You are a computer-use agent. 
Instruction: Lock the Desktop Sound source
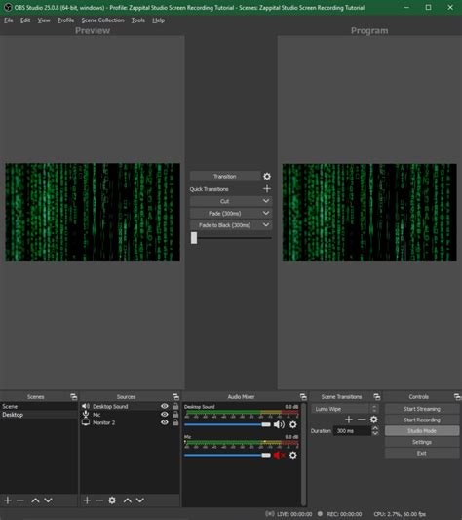175,406
